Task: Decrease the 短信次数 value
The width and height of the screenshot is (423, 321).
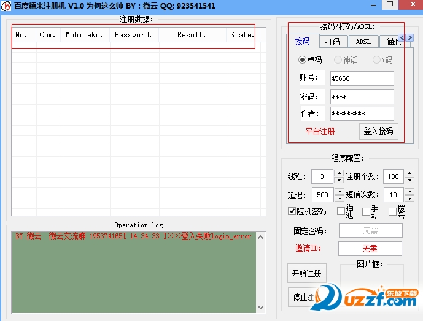Action: [409, 198]
